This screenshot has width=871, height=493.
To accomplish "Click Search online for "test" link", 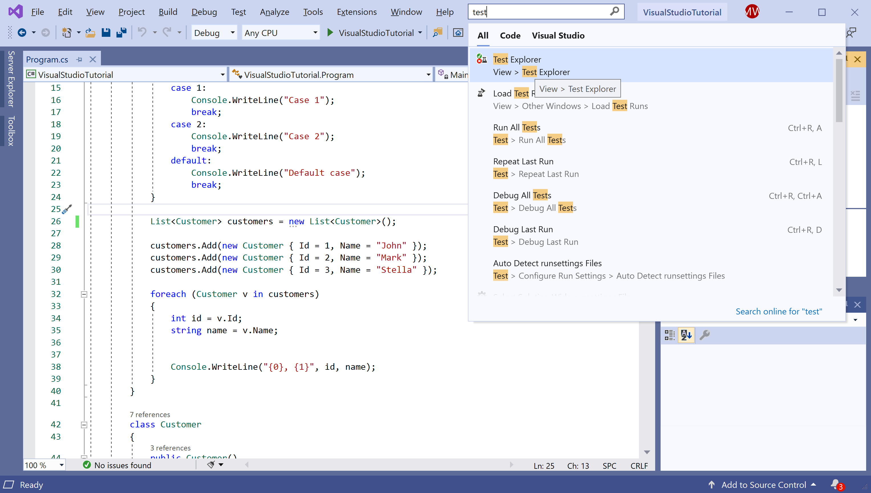I will [x=778, y=312].
